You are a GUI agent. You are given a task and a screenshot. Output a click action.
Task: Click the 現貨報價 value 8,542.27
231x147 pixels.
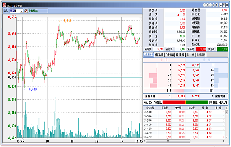point(181,32)
